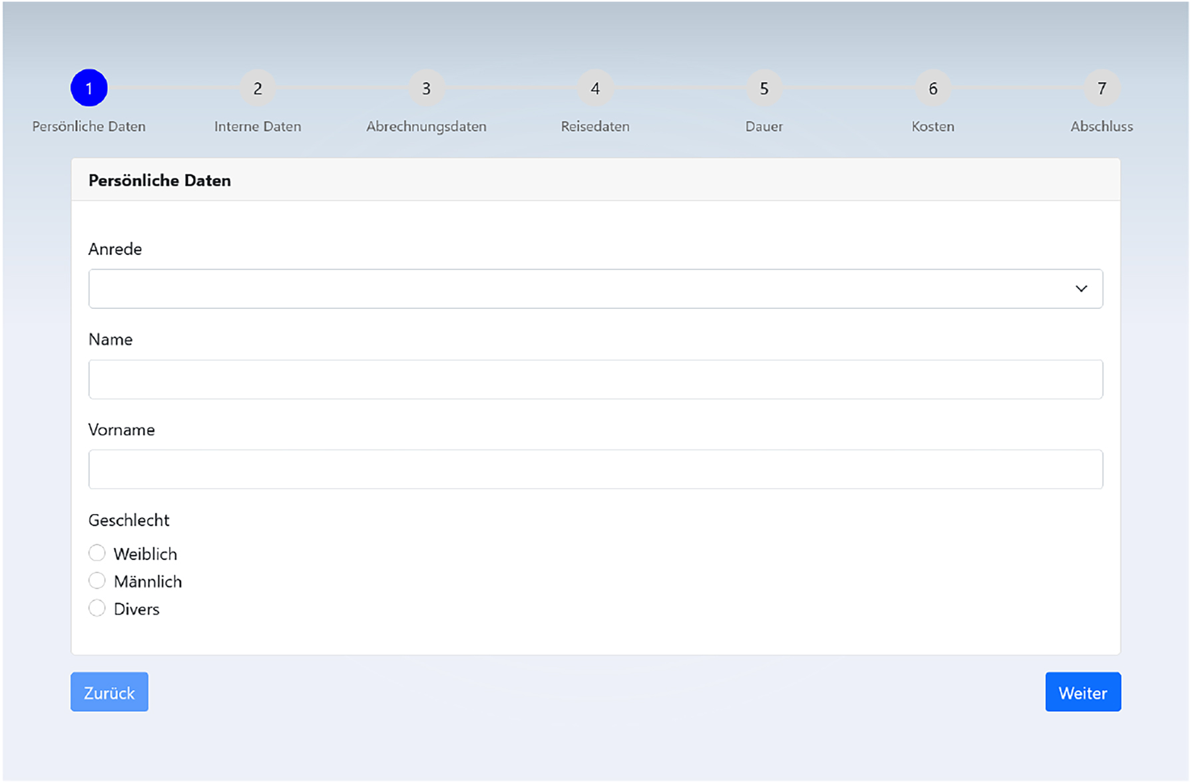Select the Divers gender option
The height and width of the screenshot is (783, 1191).
(97, 608)
